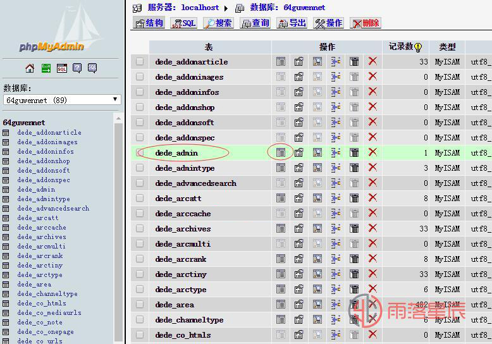
Task: Check the dede_addonimages row checkbox
Action: [x=140, y=77]
